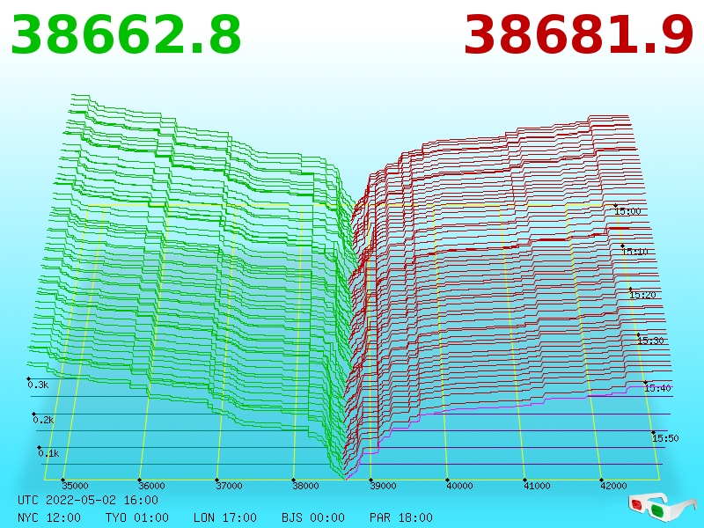Click the 42000 price axis label
This screenshot has width=704, height=528.
coord(613,486)
